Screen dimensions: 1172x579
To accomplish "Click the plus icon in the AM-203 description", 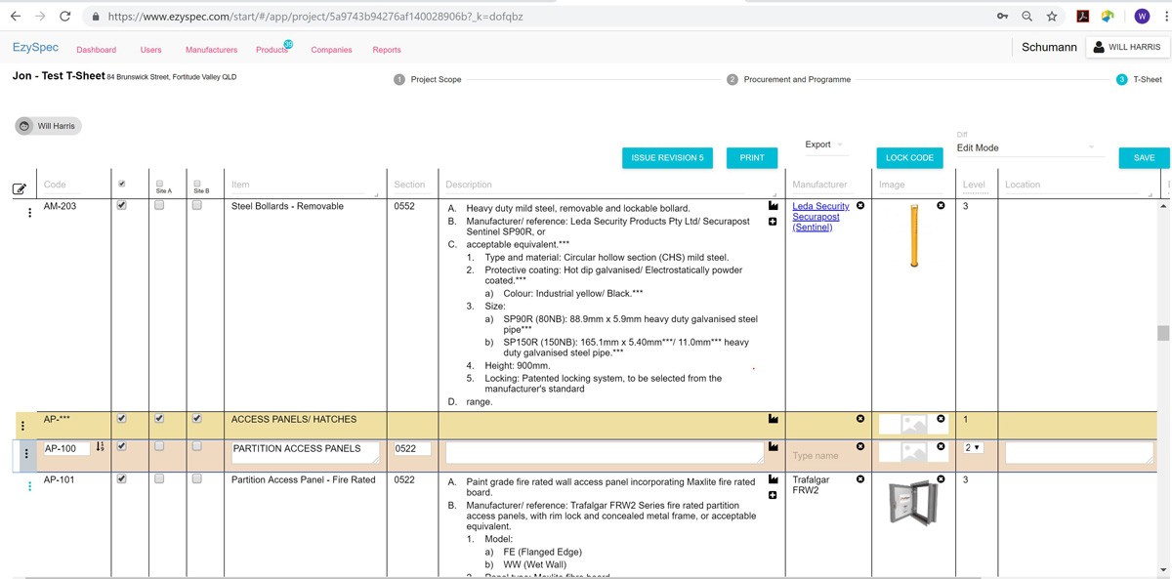I will (x=774, y=223).
